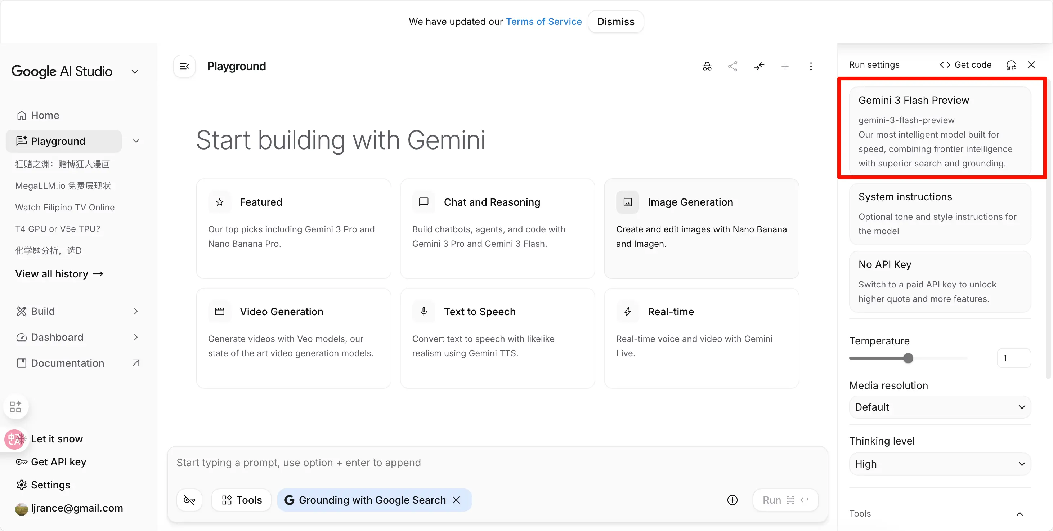
Task: Toggle Let it snow effect
Action: 57,439
